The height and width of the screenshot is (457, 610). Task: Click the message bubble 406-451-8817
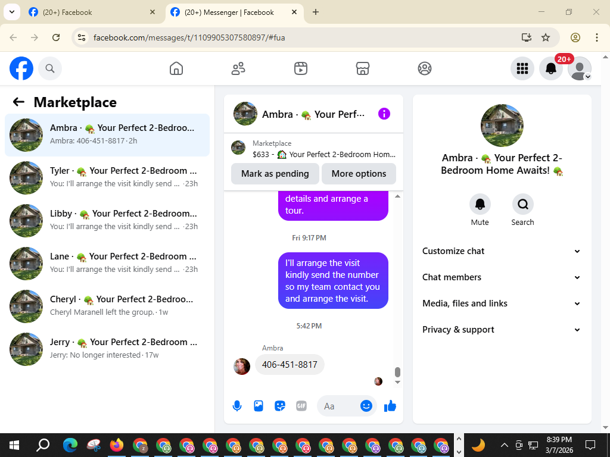(x=290, y=365)
